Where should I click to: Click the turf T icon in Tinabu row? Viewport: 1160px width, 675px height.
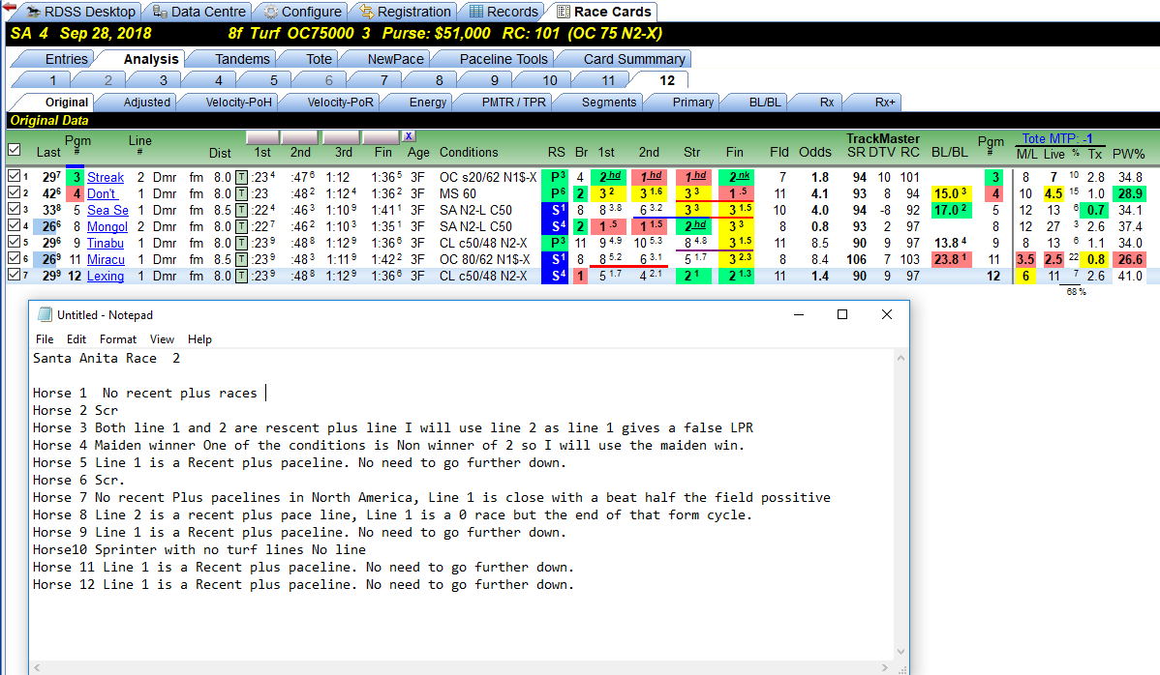click(241, 243)
